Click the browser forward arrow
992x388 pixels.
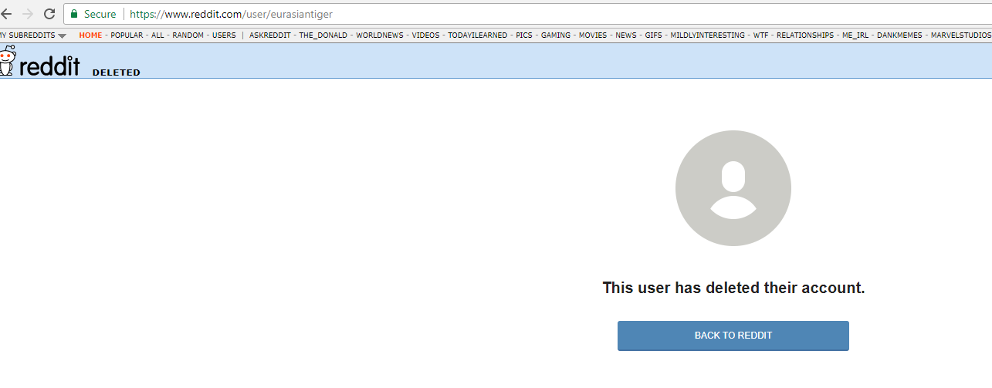[x=28, y=14]
